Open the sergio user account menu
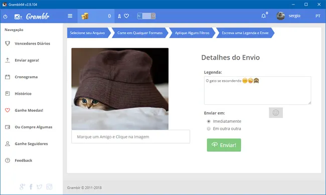This screenshot has height=195, width=326. click(x=288, y=16)
